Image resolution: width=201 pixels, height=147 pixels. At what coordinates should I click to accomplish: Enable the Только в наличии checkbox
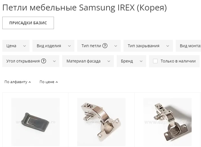point(155,61)
